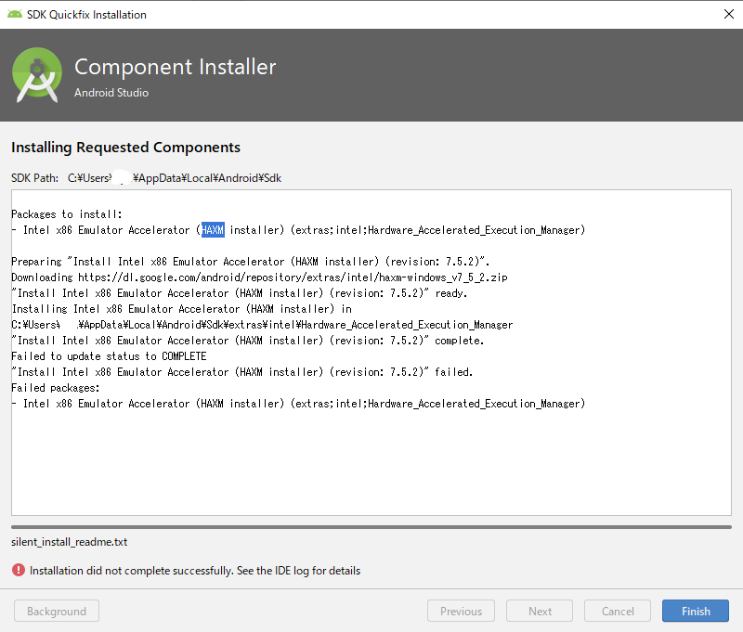Click the haxm-windows download URL line
743x632 pixels.
(259, 277)
